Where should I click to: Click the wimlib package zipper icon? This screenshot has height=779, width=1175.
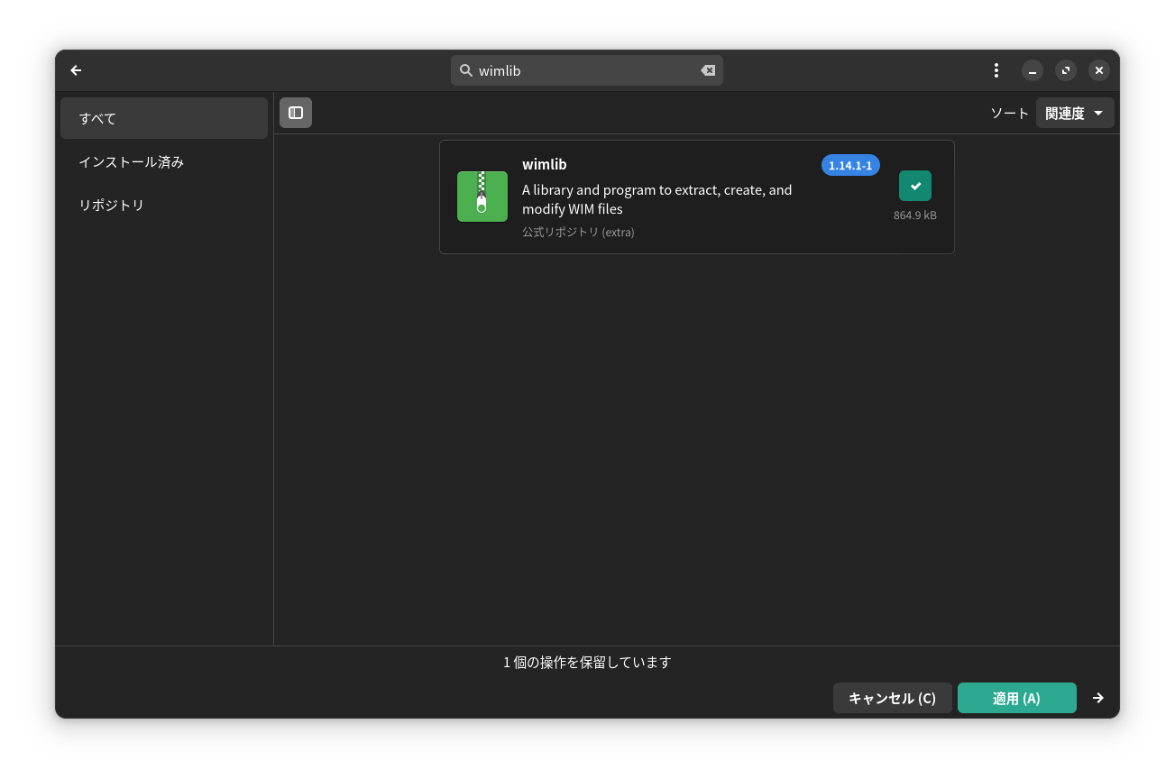(x=482, y=196)
